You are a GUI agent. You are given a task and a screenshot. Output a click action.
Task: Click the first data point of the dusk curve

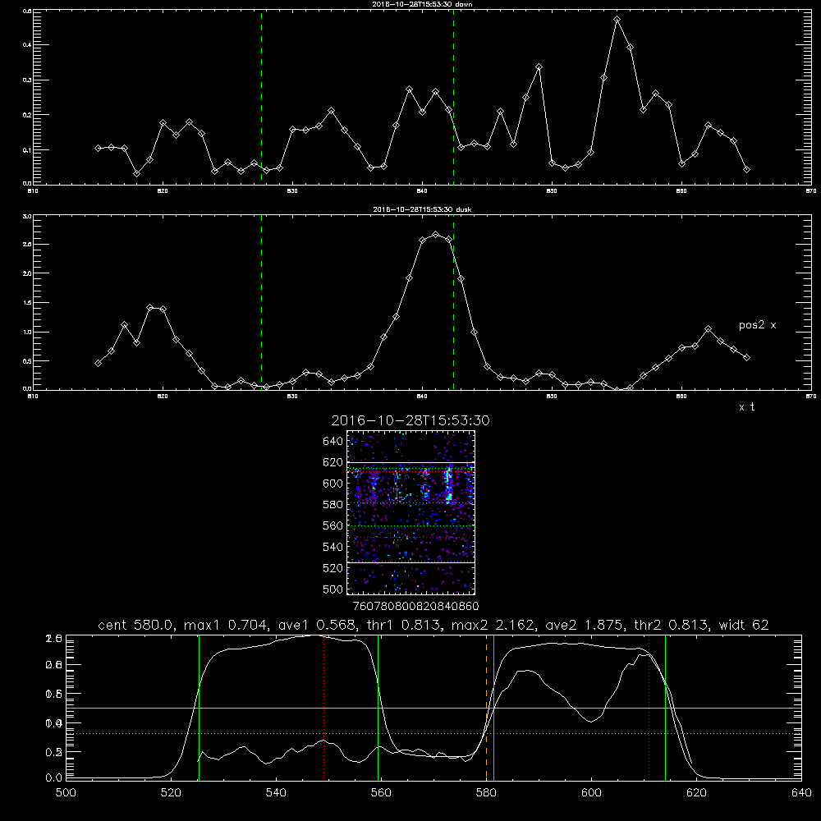98,364
